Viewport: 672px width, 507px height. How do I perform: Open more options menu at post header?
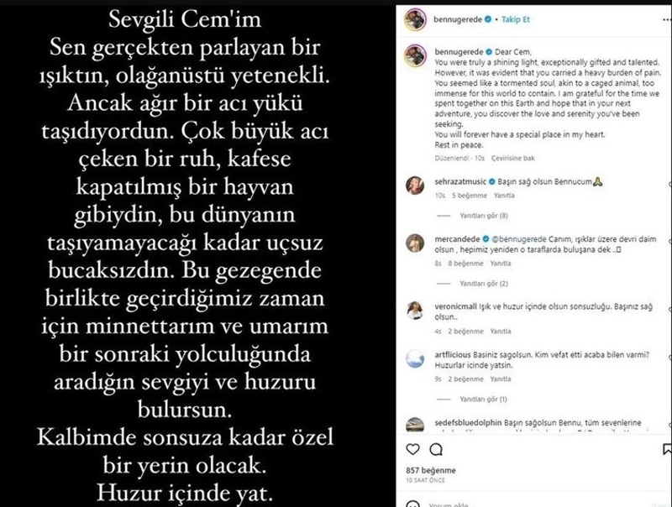666,19
